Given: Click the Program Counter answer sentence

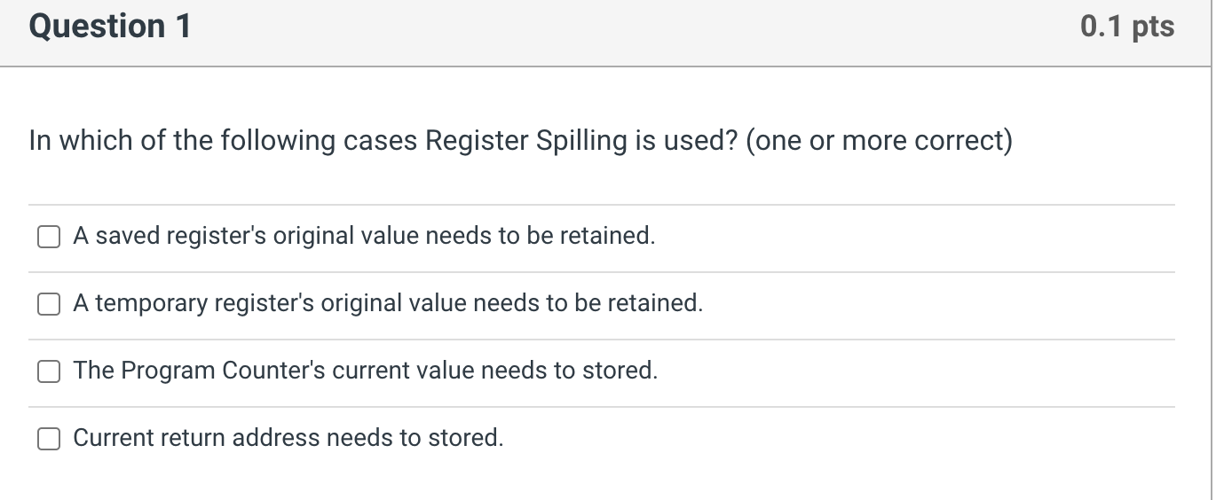Looking at the screenshot, I should coord(366,371).
